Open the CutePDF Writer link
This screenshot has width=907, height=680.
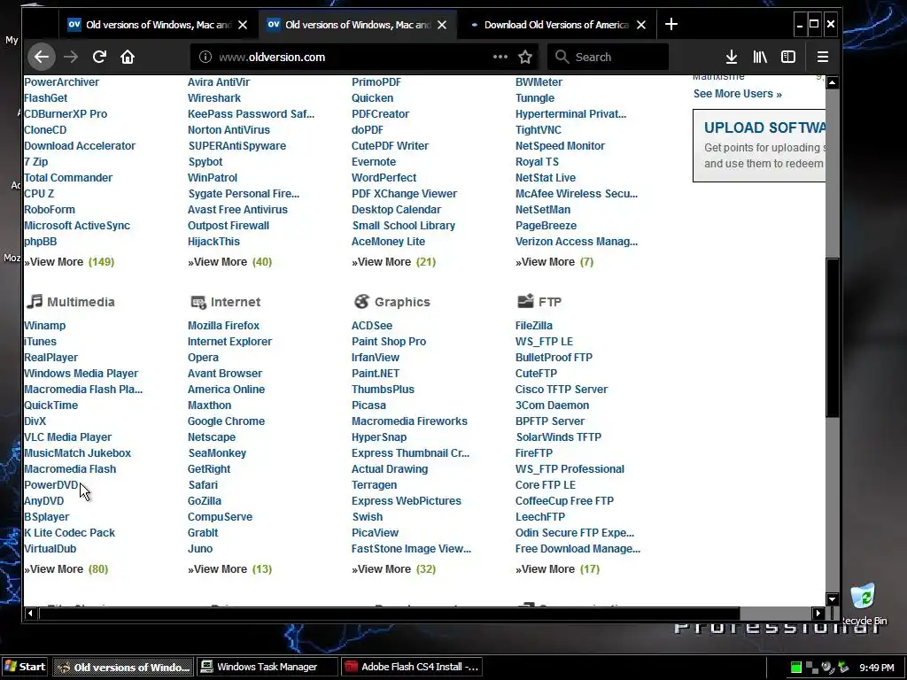pos(390,146)
